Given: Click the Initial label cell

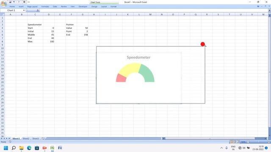Looking at the screenshot, I should pyautogui.click(x=35, y=31).
